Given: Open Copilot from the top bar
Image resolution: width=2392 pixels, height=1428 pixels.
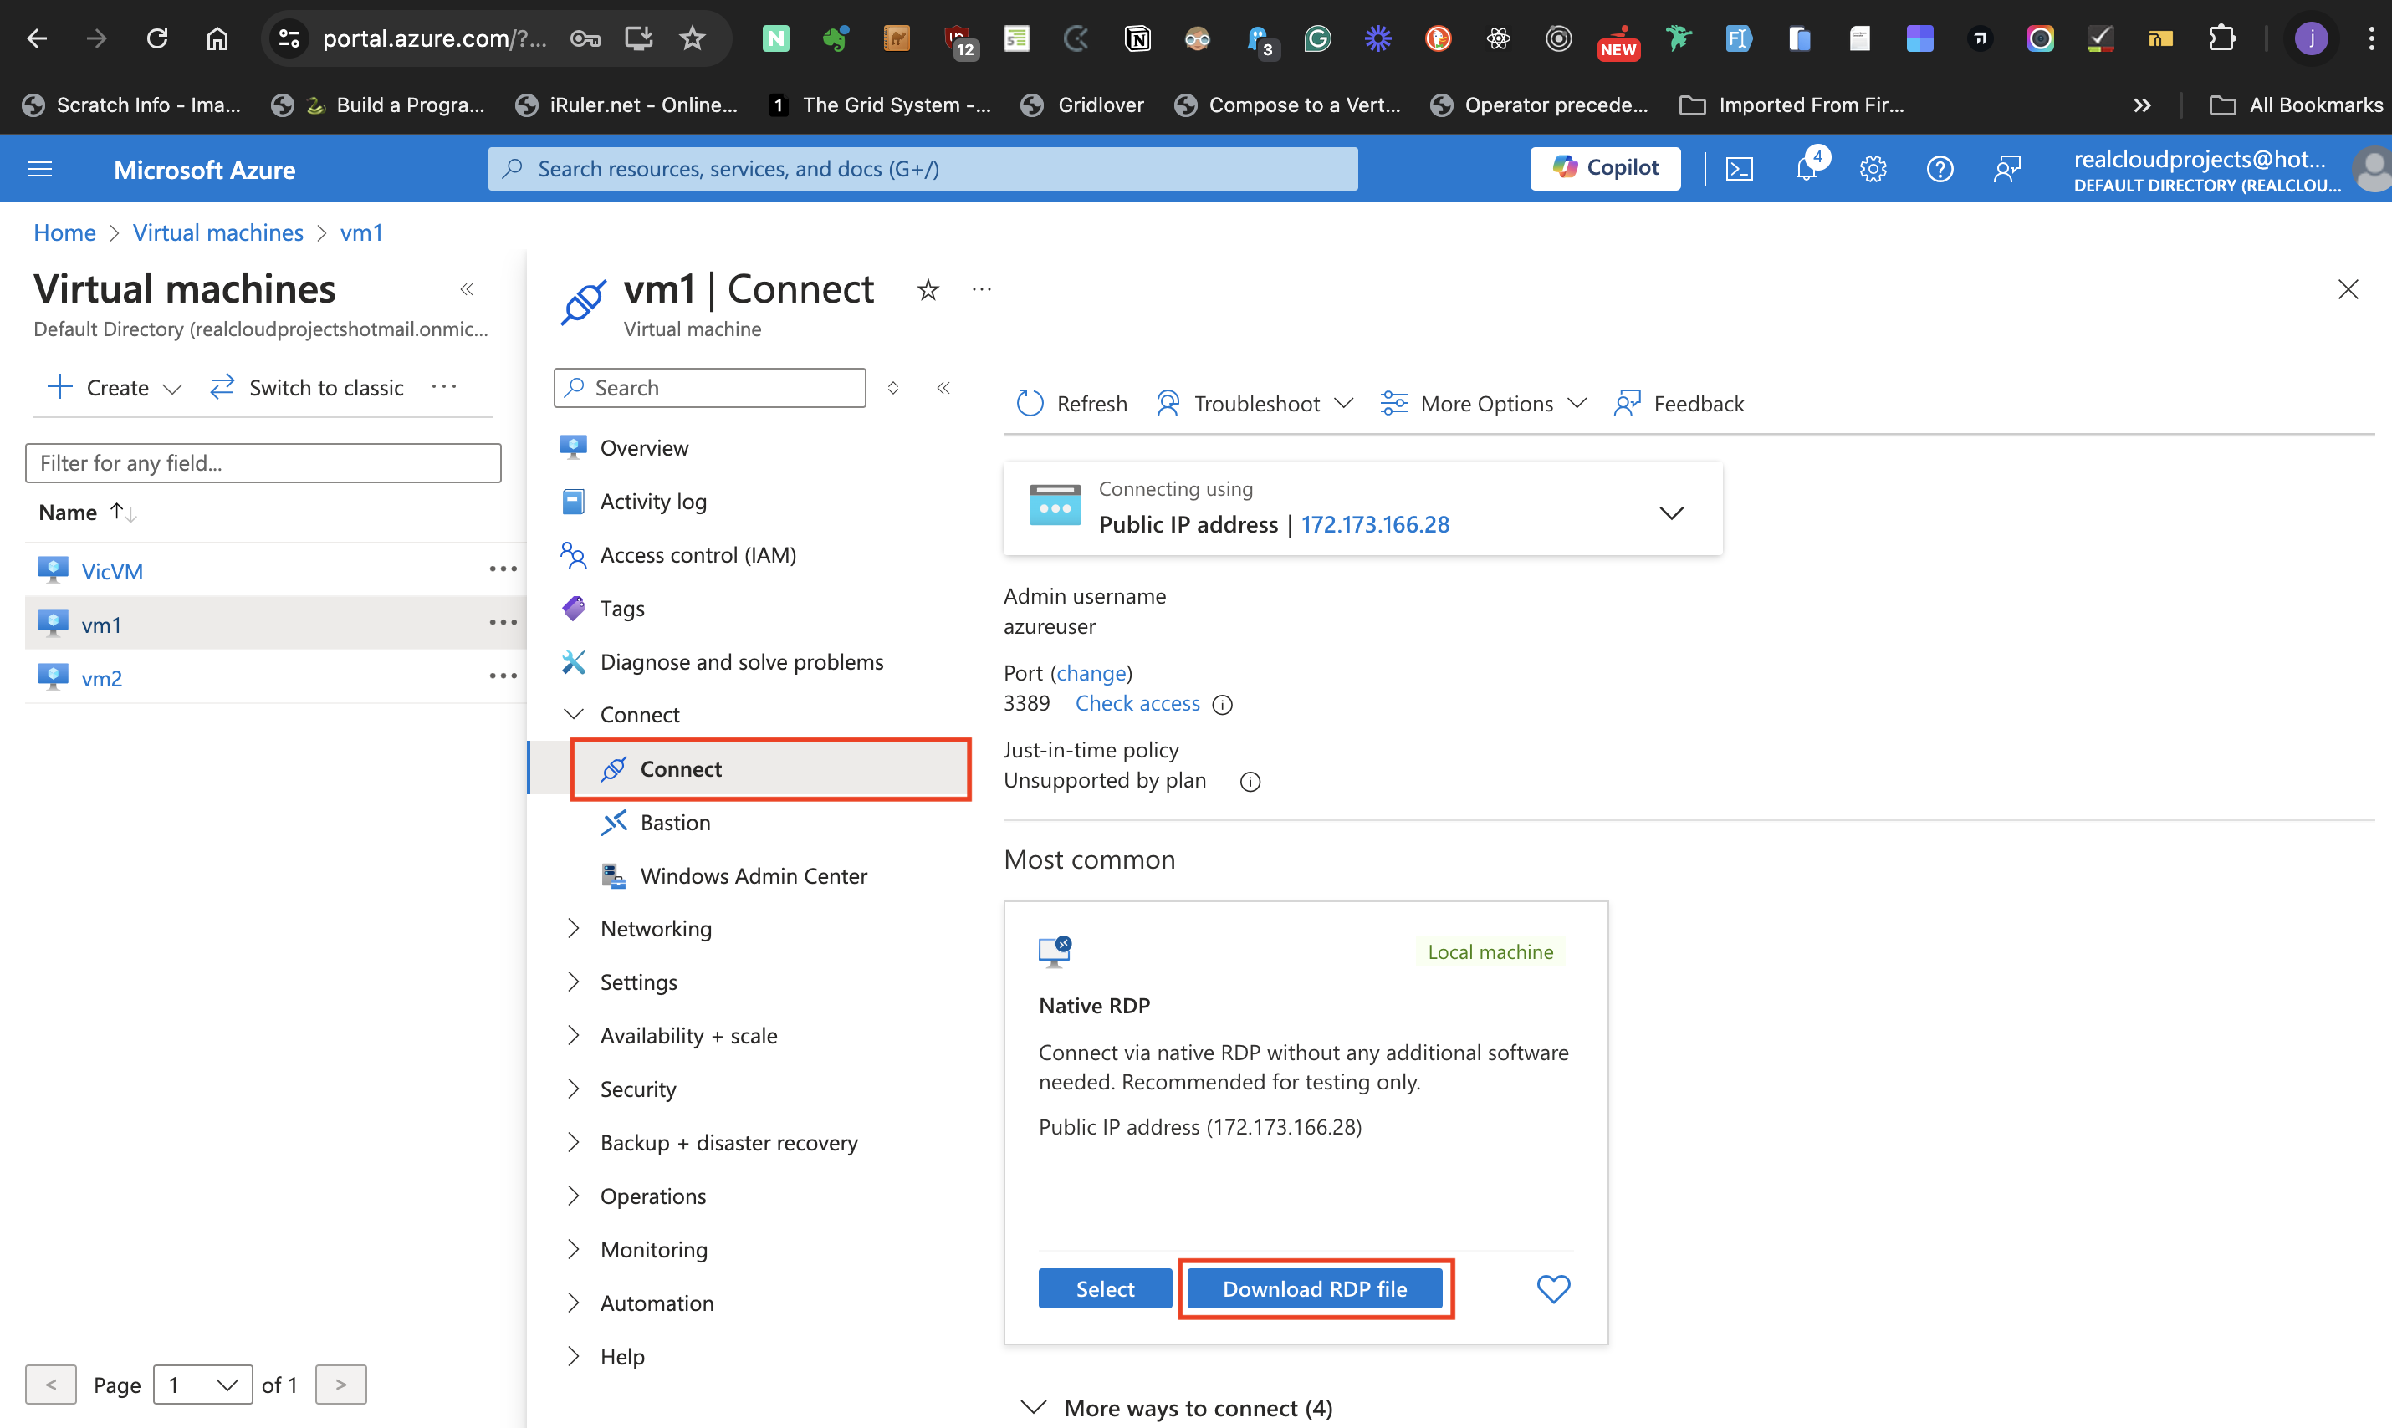Looking at the screenshot, I should point(1603,167).
